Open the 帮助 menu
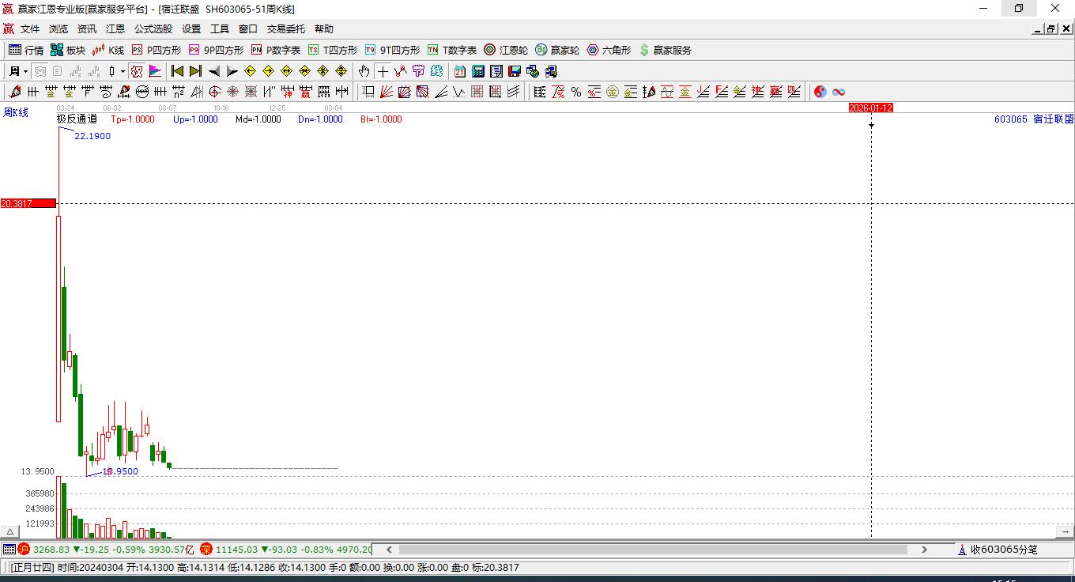 pos(324,29)
